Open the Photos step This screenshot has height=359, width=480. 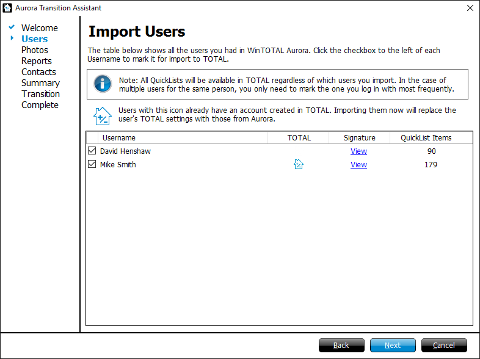tap(35, 50)
